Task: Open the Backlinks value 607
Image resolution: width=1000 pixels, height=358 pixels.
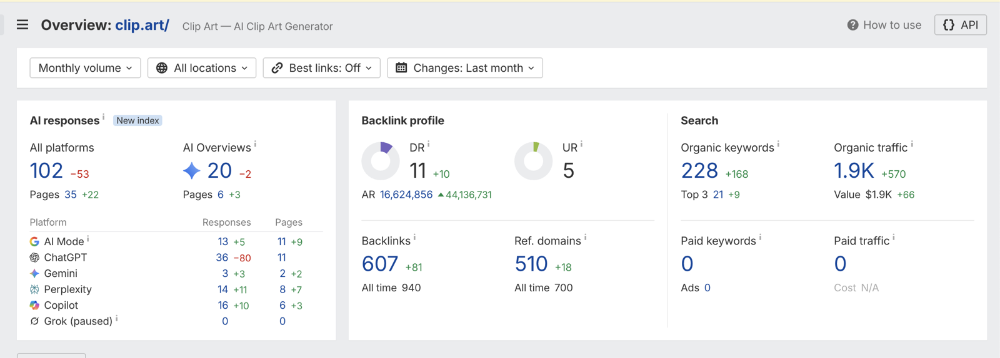Action: point(380,264)
